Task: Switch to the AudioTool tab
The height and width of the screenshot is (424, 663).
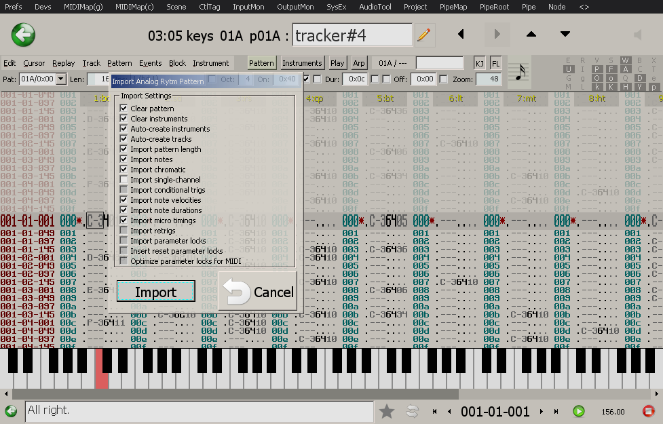Action: tap(375, 7)
